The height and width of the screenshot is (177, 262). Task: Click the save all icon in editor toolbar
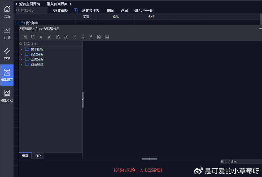pos(33,37)
